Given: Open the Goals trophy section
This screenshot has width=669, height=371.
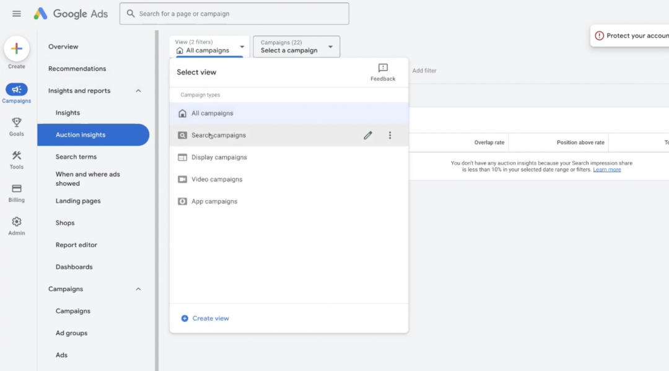Looking at the screenshot, I should pos(17,127).
